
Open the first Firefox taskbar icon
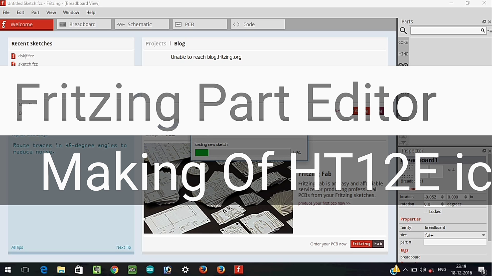(x=203, y=270)
